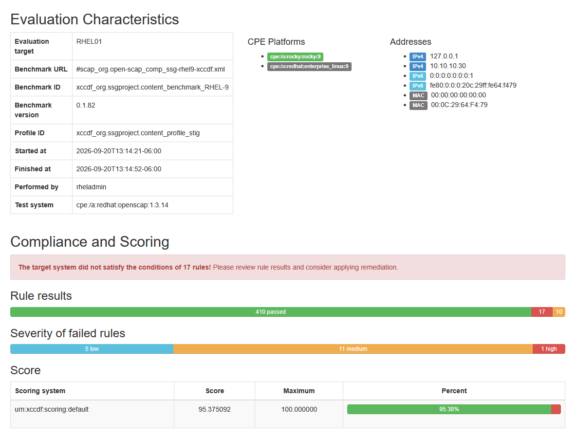Select the Profile ID value ending in profile_stig

click(x=138, y=133)
